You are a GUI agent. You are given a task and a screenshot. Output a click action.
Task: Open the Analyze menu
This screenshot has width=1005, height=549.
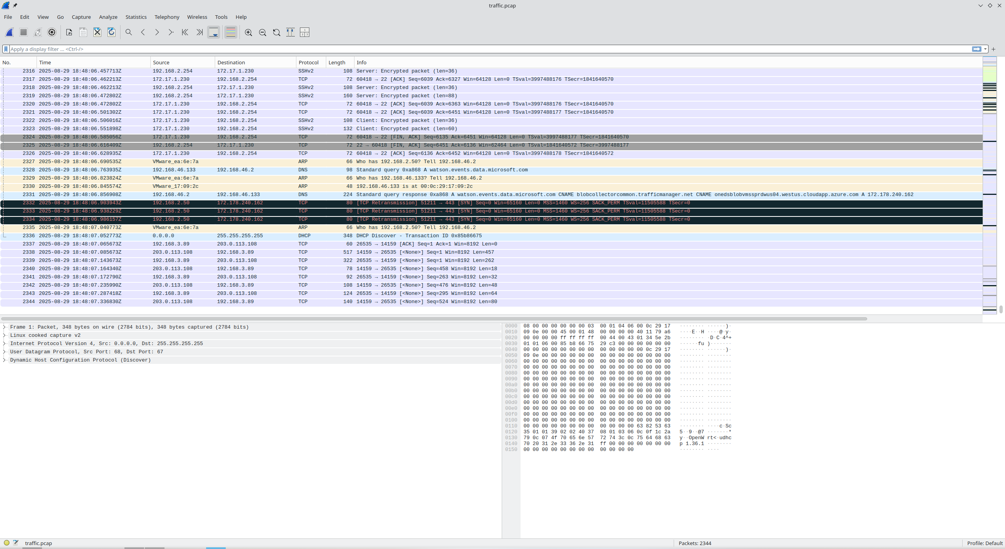point(108,17)
